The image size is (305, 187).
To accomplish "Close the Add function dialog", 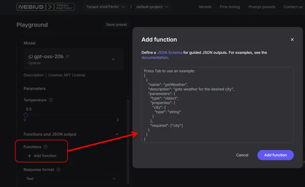I will [x=292, y=40].
